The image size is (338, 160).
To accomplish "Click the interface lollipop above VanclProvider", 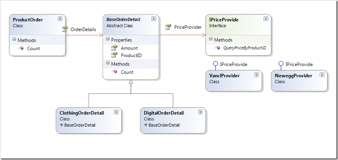I will pyautogui.click(x=215, y=64).
